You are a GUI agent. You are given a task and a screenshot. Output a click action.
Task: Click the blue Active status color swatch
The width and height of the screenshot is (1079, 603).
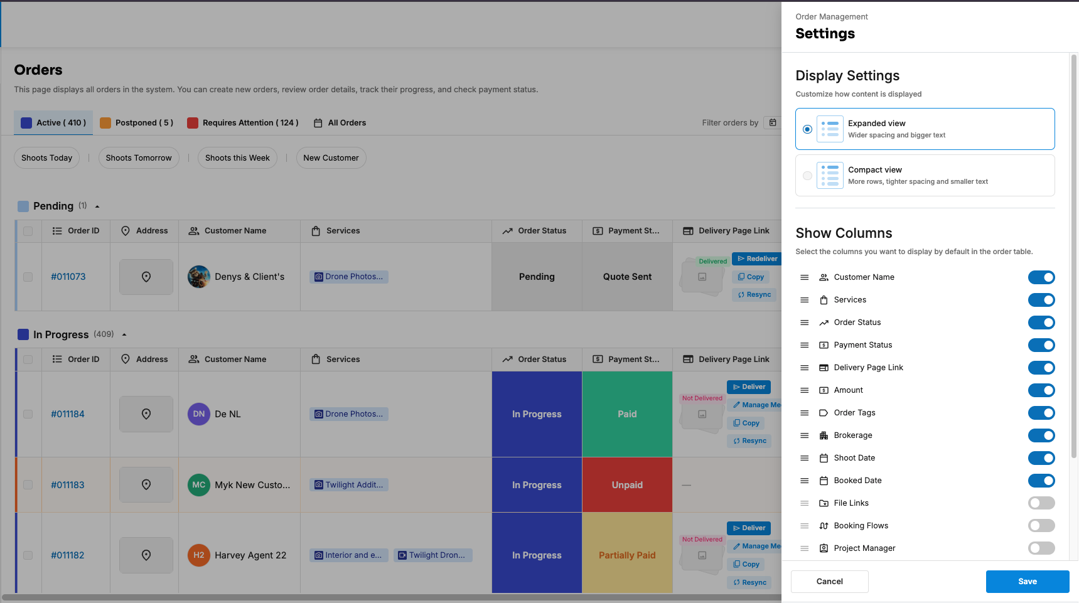(26, 123)
